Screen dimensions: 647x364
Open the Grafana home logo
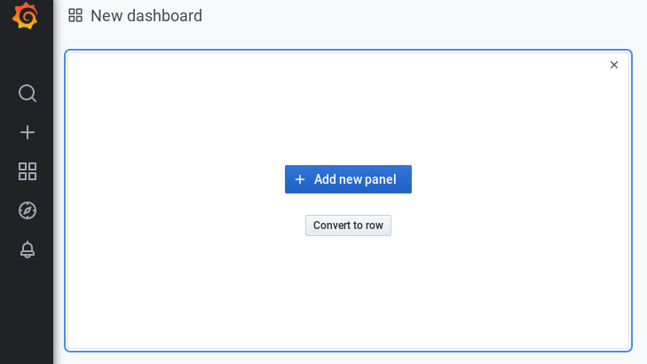[25, 16]
